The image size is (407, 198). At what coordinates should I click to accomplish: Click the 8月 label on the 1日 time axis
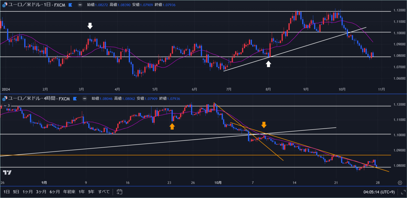click(x=268, y=89)
